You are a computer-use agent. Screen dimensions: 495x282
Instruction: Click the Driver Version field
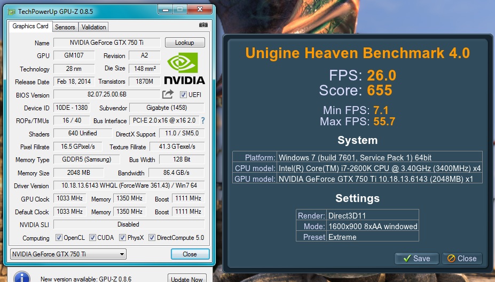pos(129,186)
